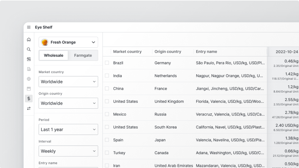The image size is (299, 168).
Task: Select the Turkey row checkbox
Action: point(107,153)
